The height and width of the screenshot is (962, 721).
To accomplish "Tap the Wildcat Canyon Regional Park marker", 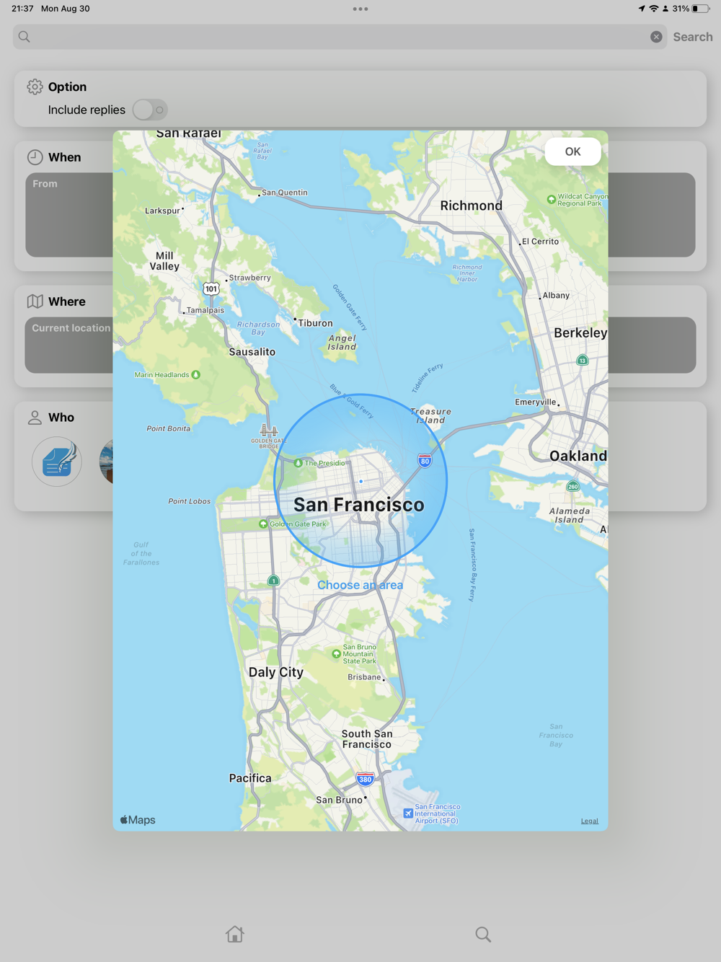I will pos(552,199).
